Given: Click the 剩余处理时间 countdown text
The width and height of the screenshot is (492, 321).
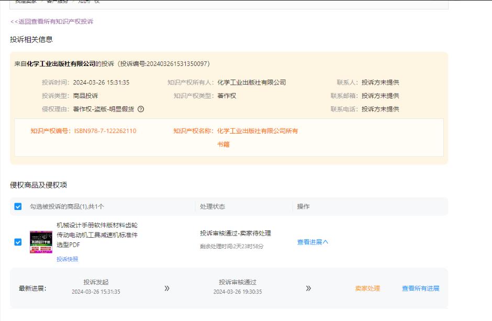Looking at the screenshot, I should click(231, 246).
